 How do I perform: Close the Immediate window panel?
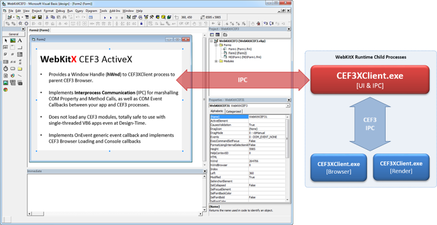click(x=204, y=171)
